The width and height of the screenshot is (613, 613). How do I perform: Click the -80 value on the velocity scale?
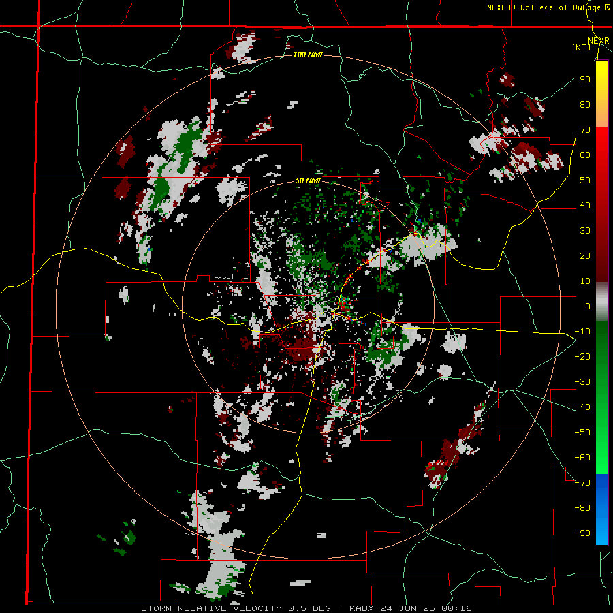pyautogui.click(x=582, y=508)
